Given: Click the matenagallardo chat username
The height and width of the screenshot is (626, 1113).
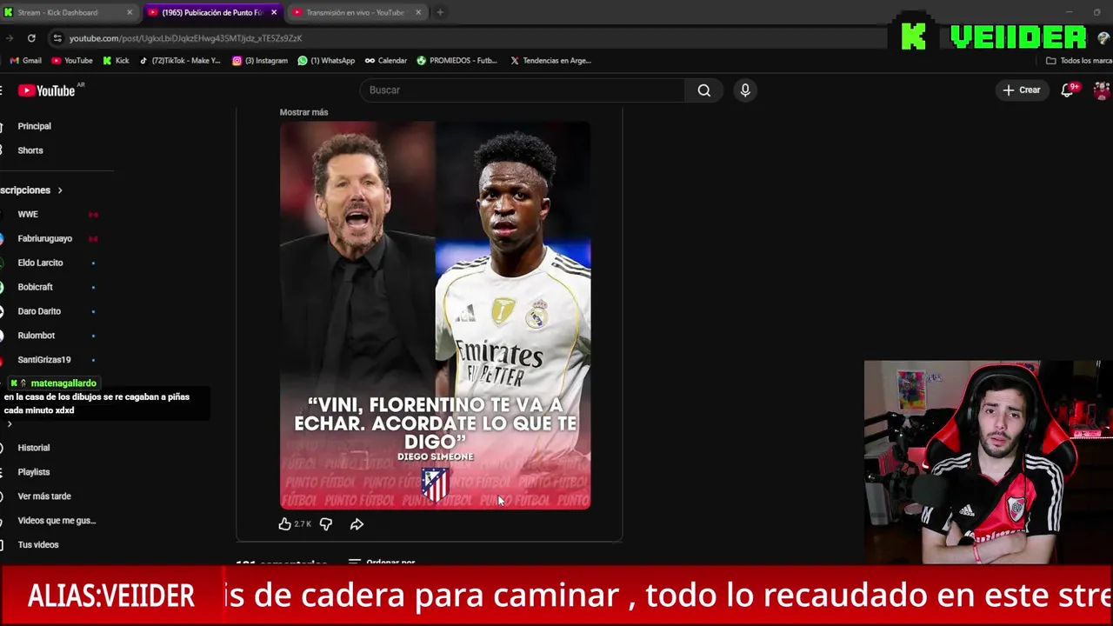Looking at the screenshot, I should coord(63,383).
